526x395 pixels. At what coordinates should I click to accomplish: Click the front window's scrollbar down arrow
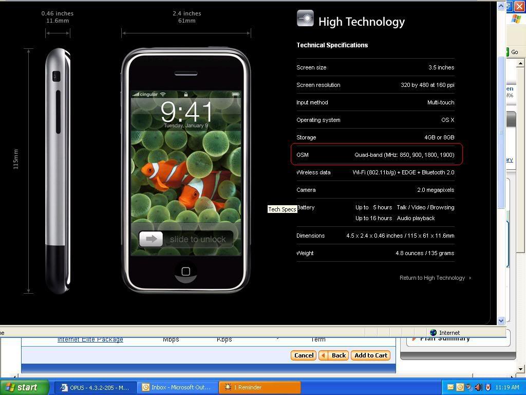click(x=501, y=320)
